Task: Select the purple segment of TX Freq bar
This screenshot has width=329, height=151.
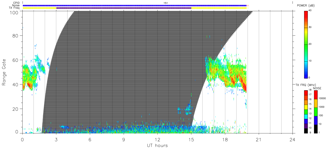Action: pos(124,8)
